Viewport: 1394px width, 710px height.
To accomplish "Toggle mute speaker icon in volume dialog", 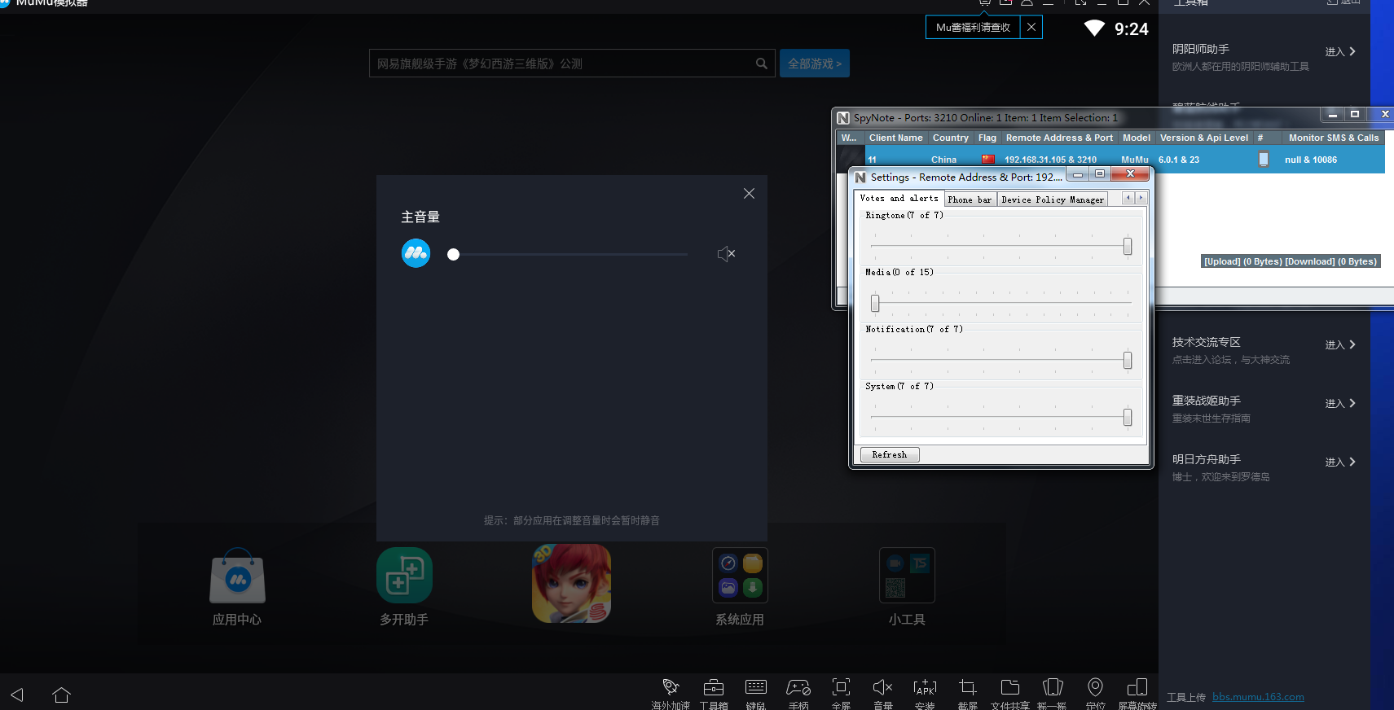I will (x=726, y=254).
